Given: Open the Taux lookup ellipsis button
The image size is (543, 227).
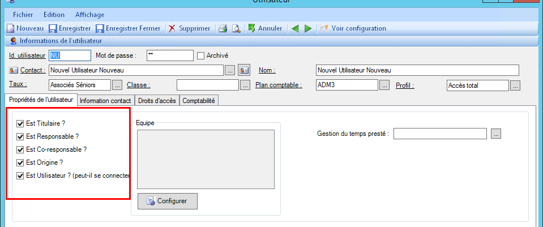Looking at the screenshot, I should (x=117, y=85).
